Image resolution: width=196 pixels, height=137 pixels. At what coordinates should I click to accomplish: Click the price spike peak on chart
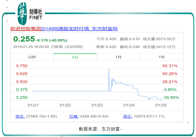click(109, 69)
